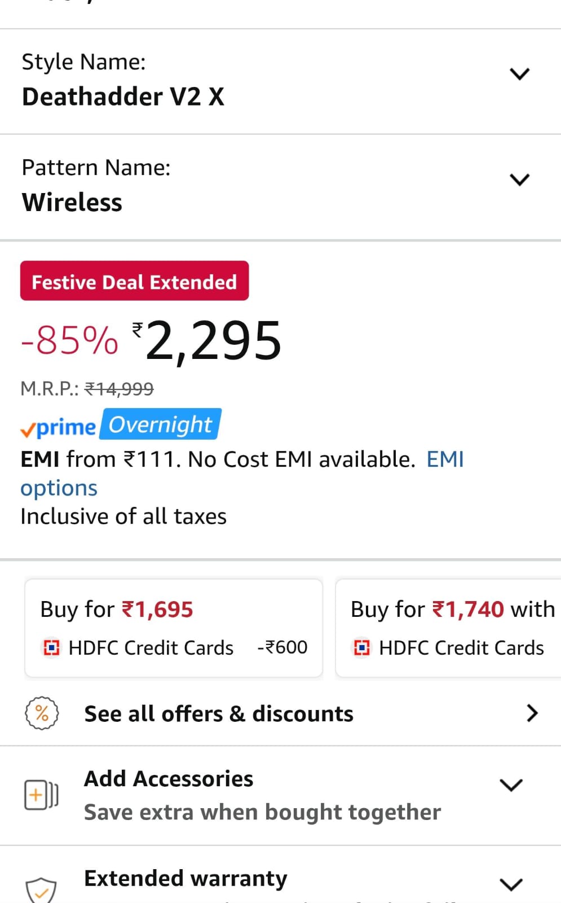The height and width of the screenshot is (903, 561).
Task: Select the Buy for ₹1,695 HDFC offer card
Action: [174, 628]
